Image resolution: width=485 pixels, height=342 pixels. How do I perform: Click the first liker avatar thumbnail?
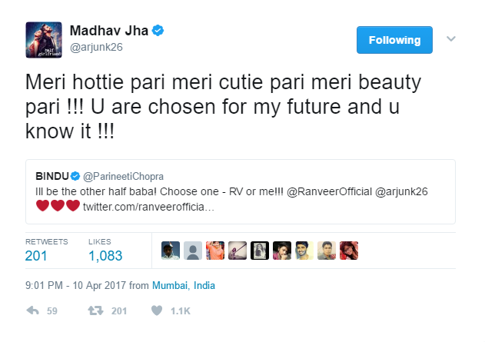pyautogui.click(x=171, y=251)
